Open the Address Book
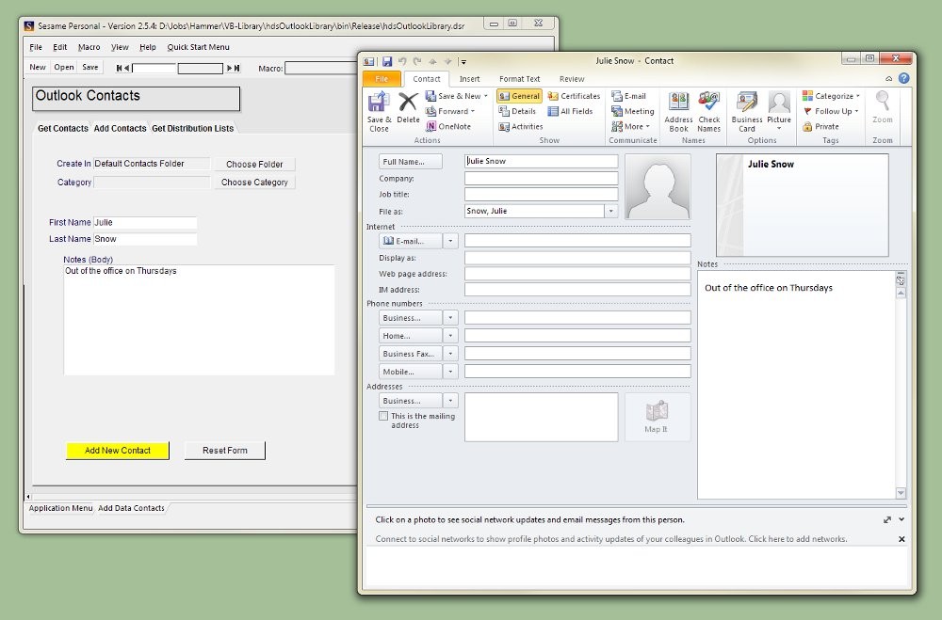The height and width of the screenshot is (620, 942). [678, 112]
